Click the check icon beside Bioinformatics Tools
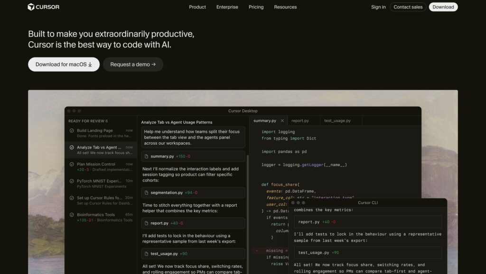Viewport: 486px width, 274px height. (x=72, y=215)
